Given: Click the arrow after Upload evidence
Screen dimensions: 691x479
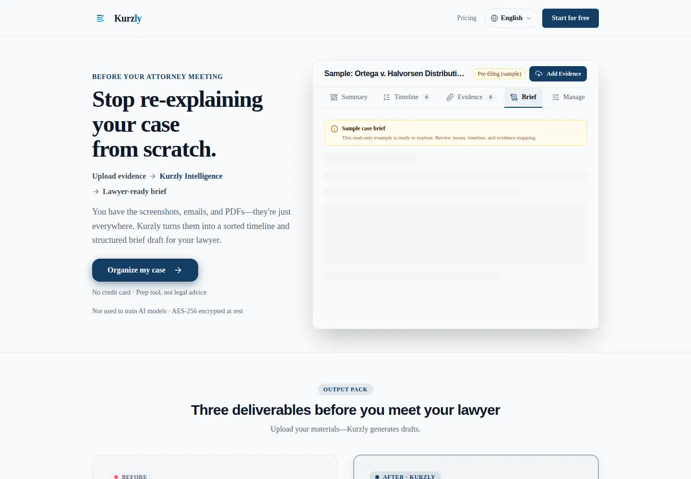Looking at the screenshot, I should pos(153,176).
